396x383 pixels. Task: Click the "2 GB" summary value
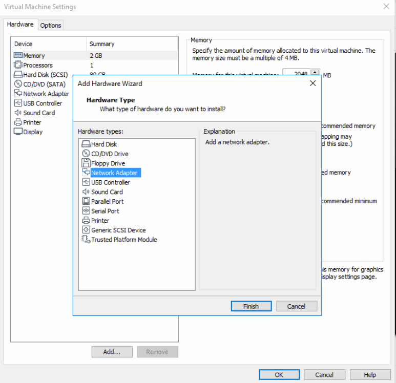coord(96,55)
